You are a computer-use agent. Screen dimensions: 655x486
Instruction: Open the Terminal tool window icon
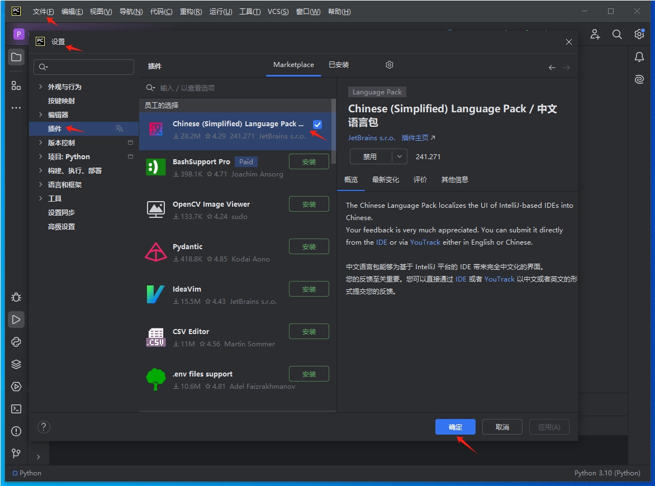pos(16,409)
